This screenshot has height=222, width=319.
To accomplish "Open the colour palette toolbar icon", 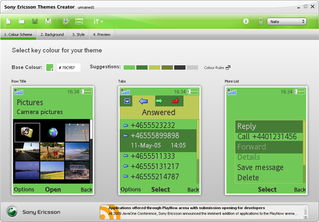I will [66, 22].
